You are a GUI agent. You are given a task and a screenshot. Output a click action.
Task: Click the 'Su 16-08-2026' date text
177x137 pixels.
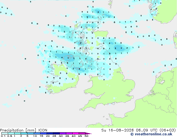(118, 130)
